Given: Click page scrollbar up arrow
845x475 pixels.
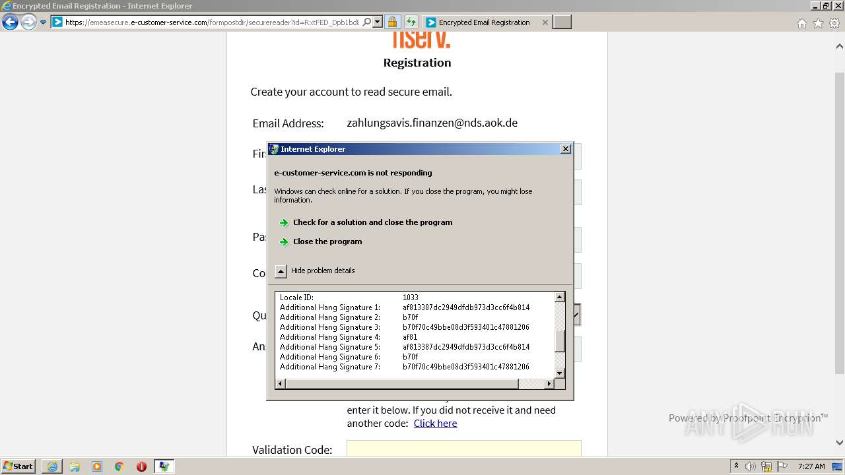Looking at the screenshot, I should coord(839,46).
